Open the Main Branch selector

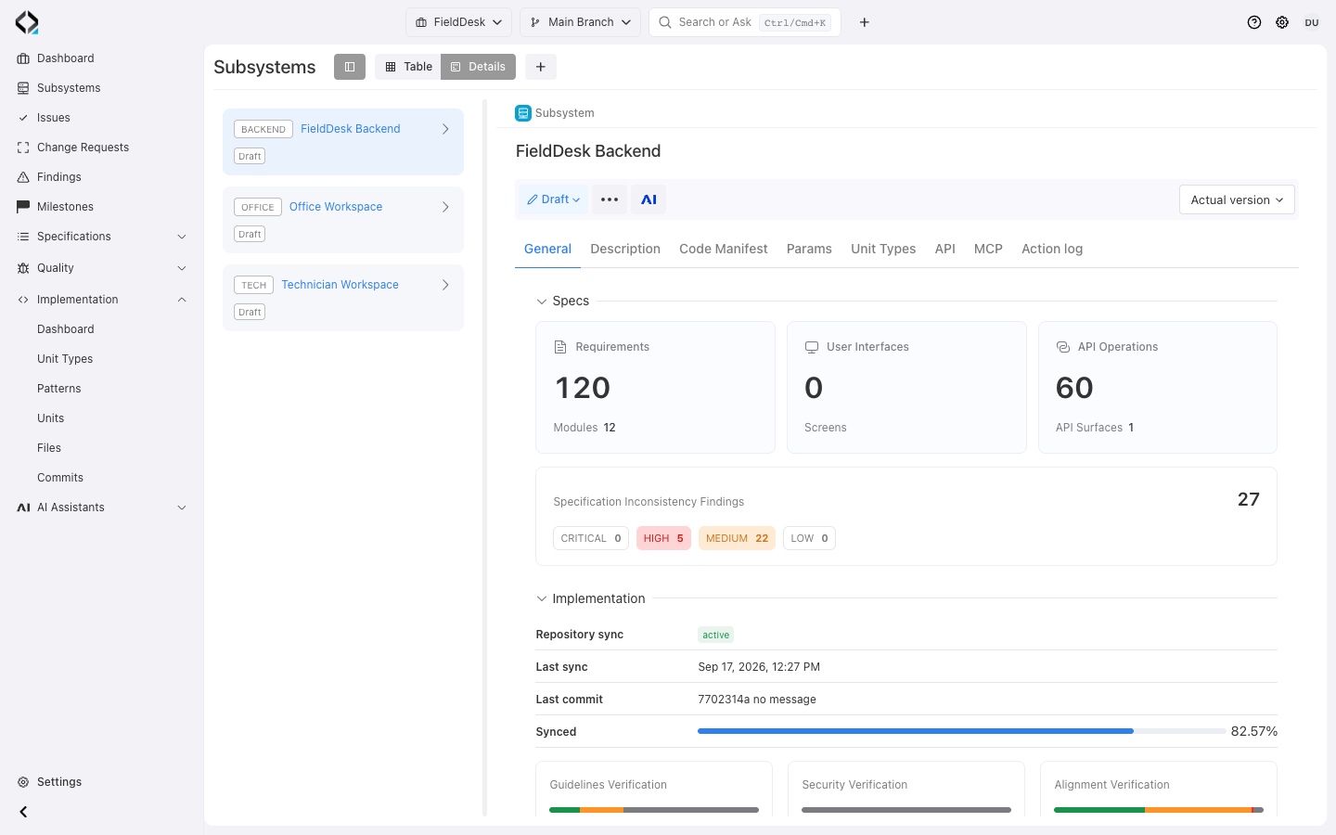[x=581, y=22]
